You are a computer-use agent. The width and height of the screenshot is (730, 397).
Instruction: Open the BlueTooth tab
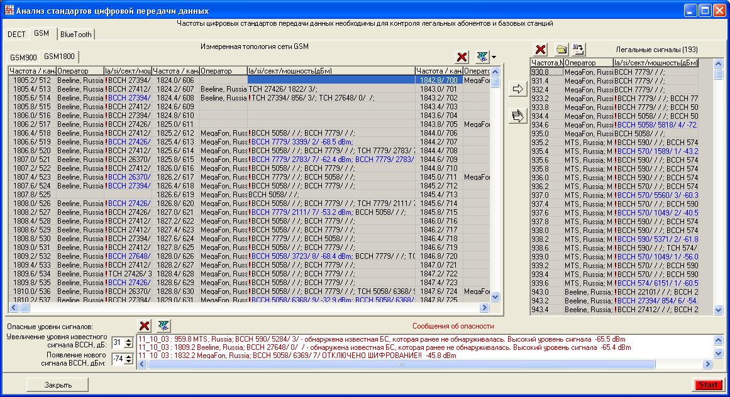pos(76,35)
